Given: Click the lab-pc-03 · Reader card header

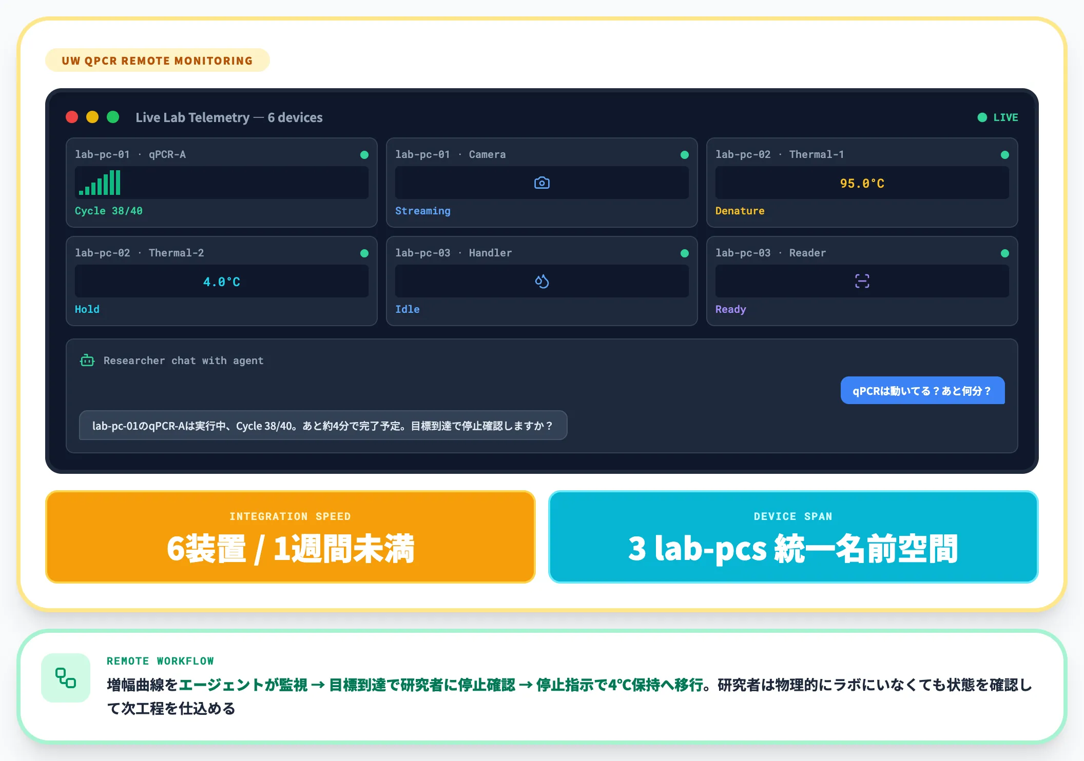Looking at the screenshot, I should [771, 253].
